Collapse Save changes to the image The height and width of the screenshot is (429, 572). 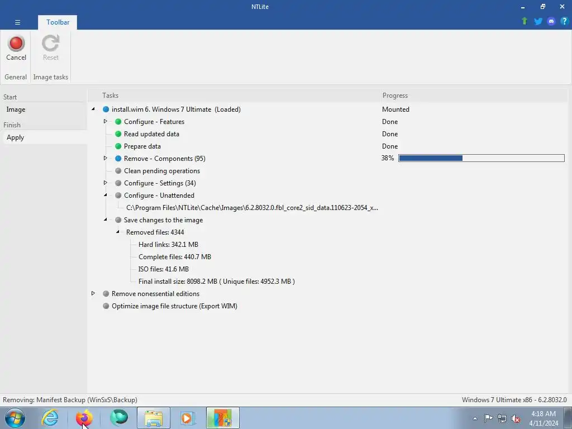pos(106,220)
